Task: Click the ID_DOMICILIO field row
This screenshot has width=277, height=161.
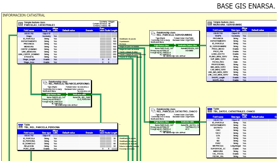Action: tap(67, 144)
